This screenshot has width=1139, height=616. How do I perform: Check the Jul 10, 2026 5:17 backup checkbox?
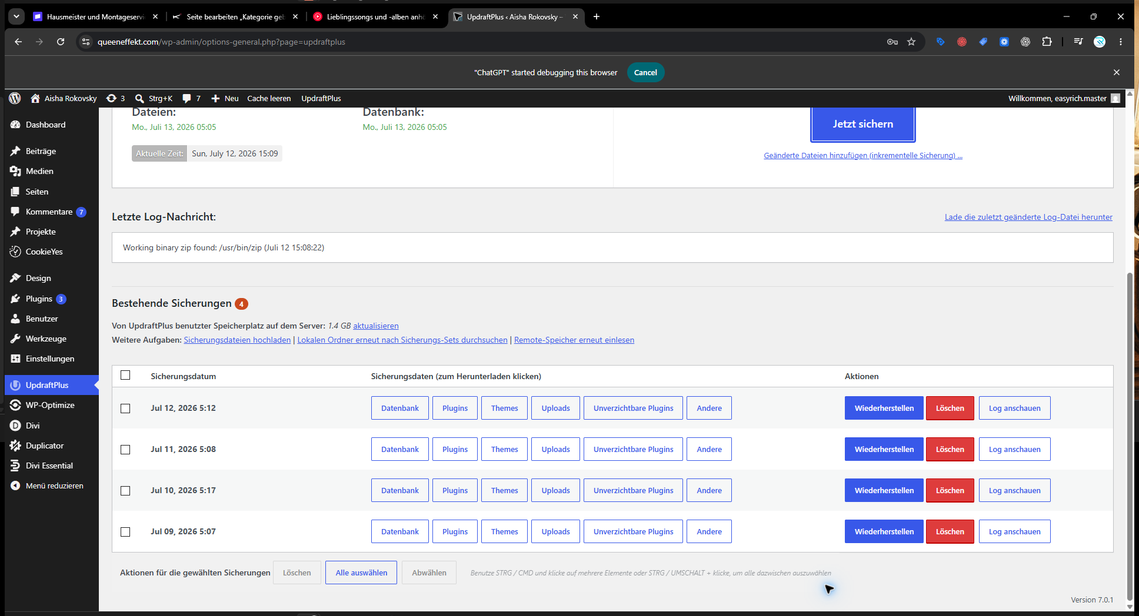(x=125, y=491)
